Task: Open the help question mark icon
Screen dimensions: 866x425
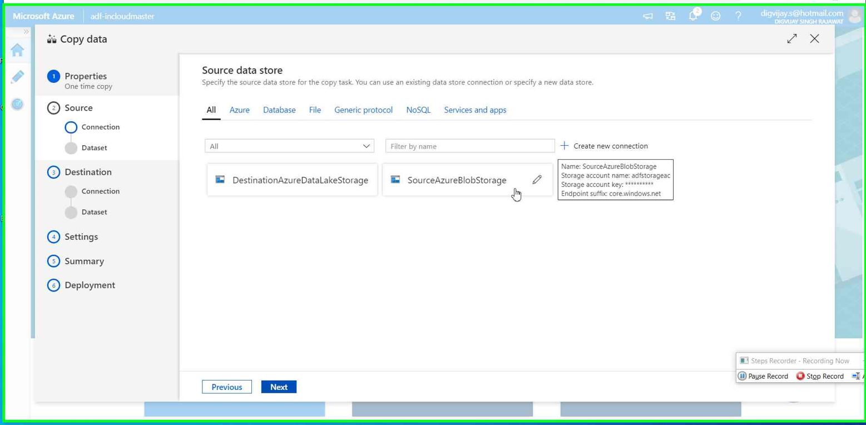Action: pos(738,16)
